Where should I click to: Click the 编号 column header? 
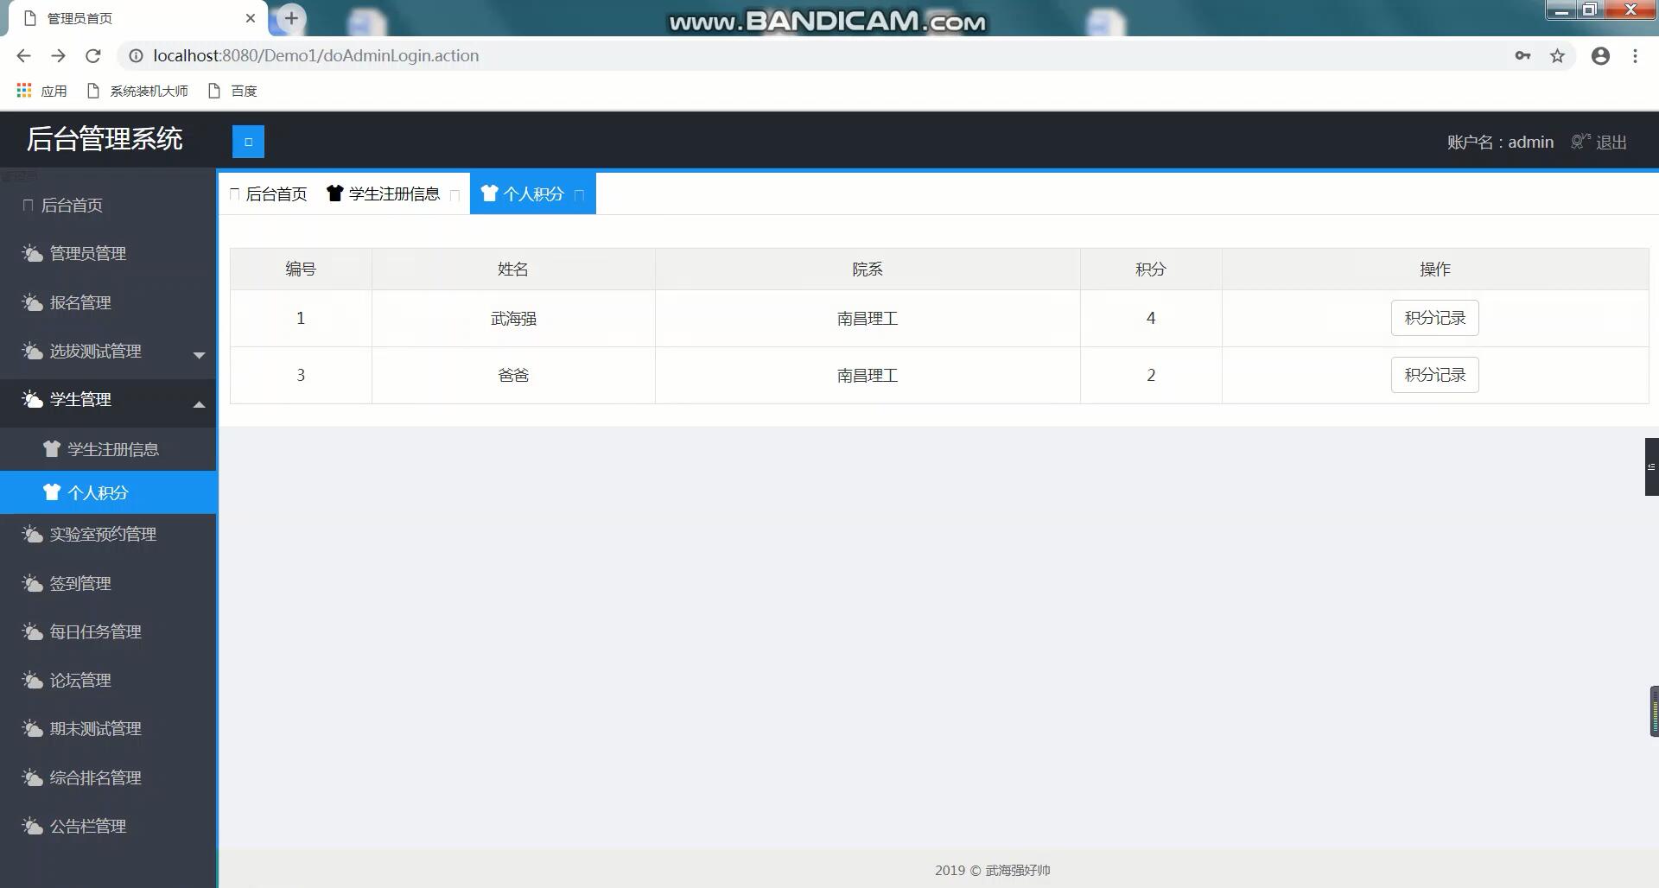(x=301, y=270)
